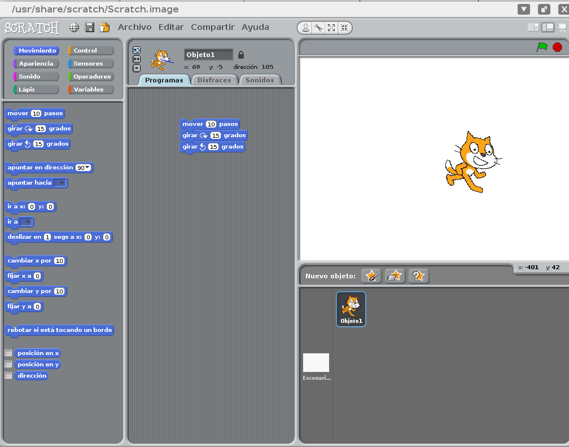Screen dimensions: 569x447
Task: Enable the 'posición en x' monitor checkbox
Action: tap(8, 353)
